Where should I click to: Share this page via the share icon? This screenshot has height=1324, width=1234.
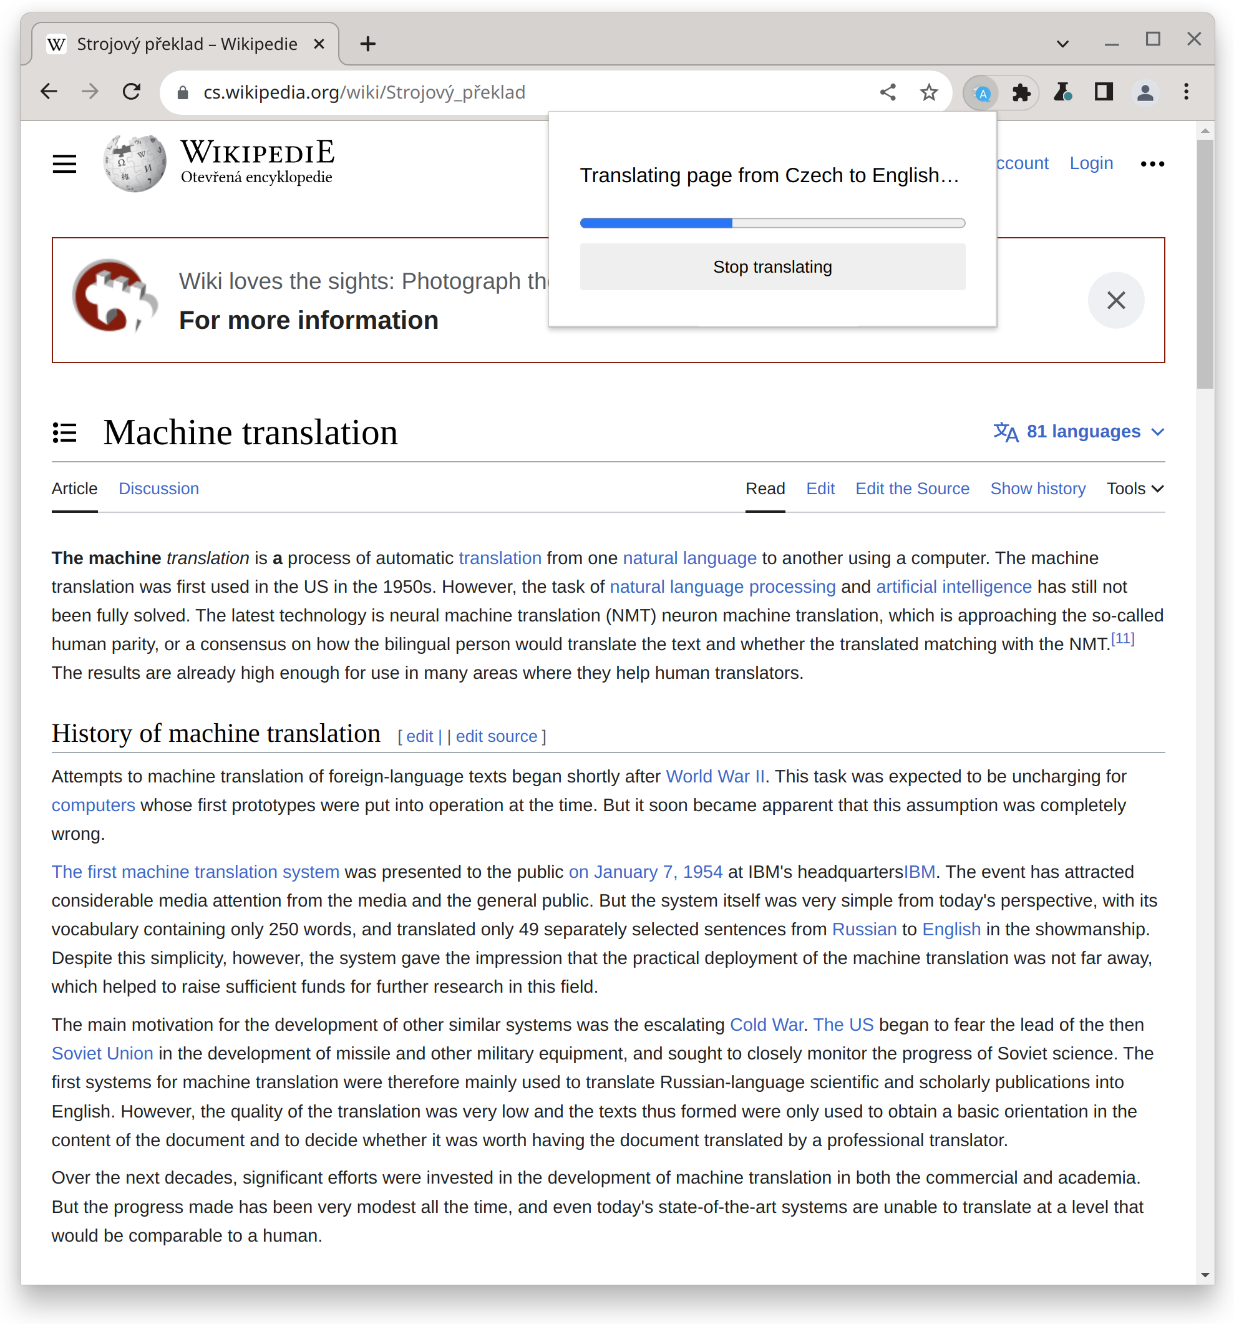[888, 92]
